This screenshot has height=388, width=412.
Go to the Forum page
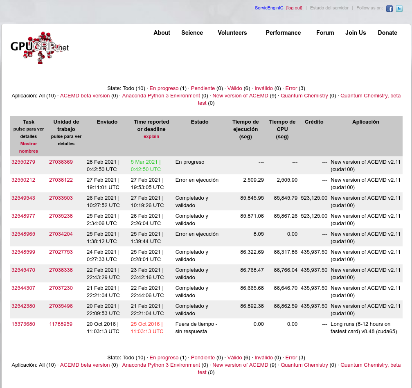(325, 33)
